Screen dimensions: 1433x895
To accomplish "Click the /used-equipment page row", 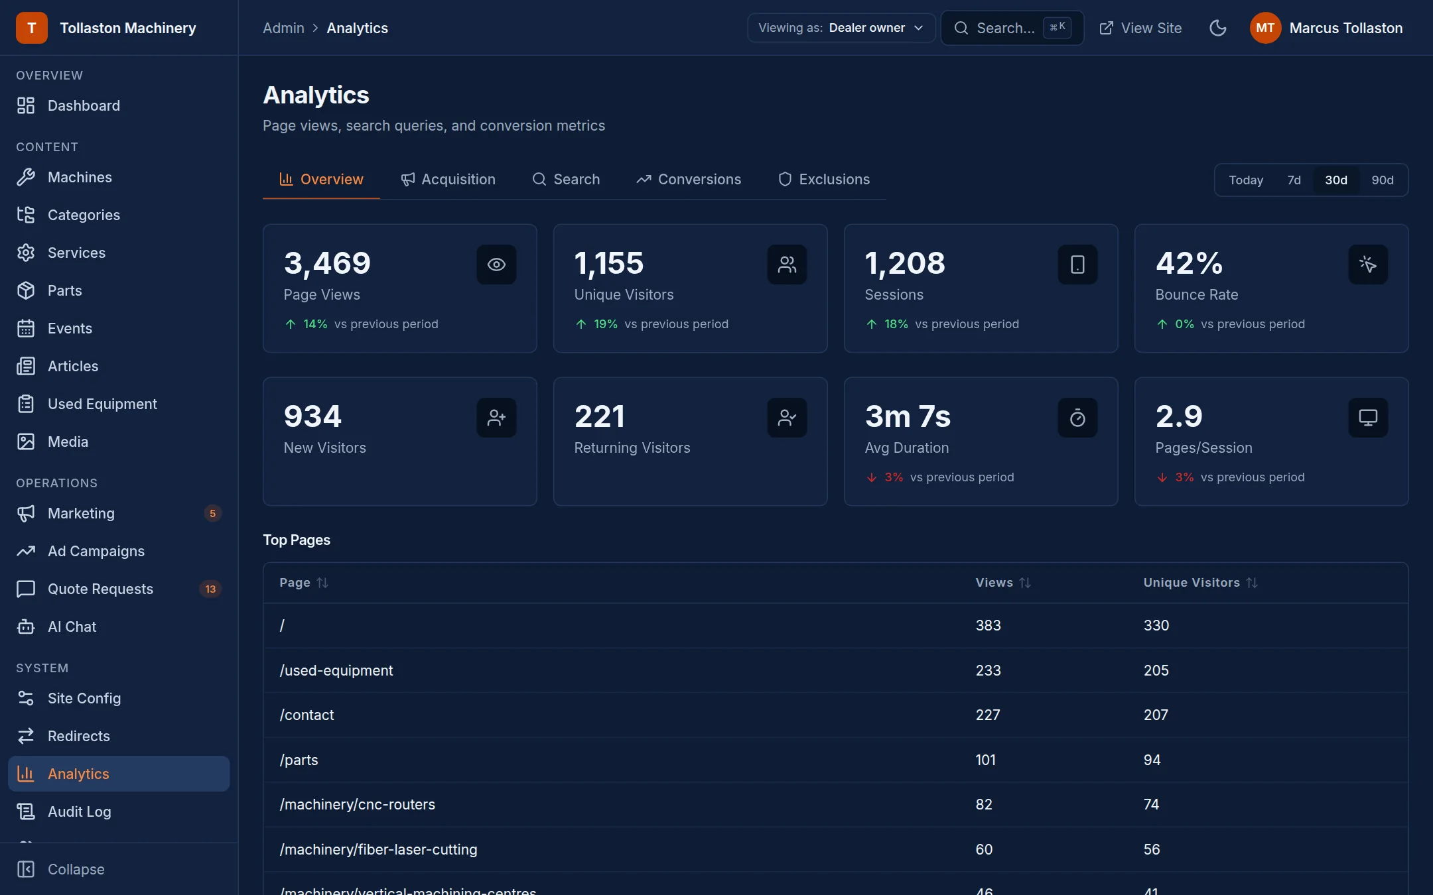I will click(835, 670).
